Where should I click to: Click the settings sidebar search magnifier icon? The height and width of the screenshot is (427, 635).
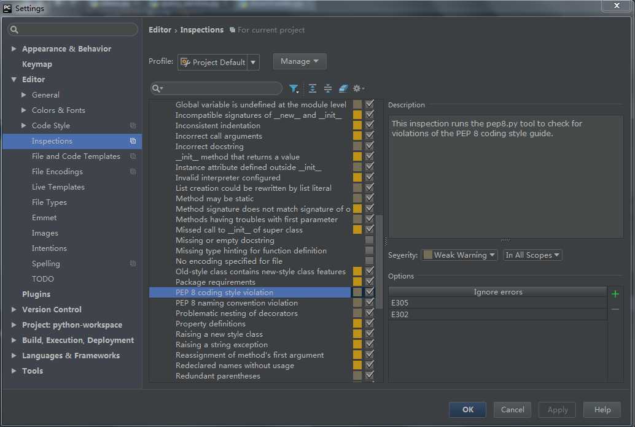tap(15, 29)
